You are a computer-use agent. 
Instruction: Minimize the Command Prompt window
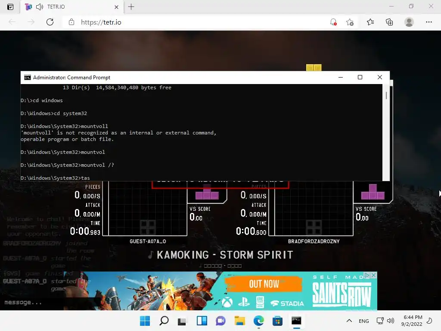[341, 77]
